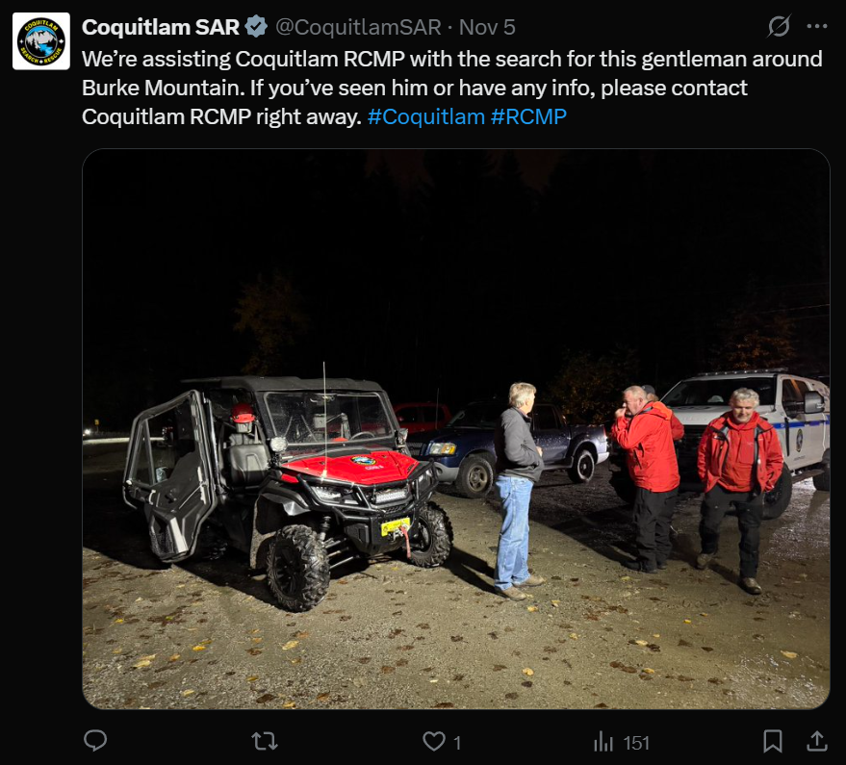Bookmark this Coquitlam SAR post

click(772, 740)
